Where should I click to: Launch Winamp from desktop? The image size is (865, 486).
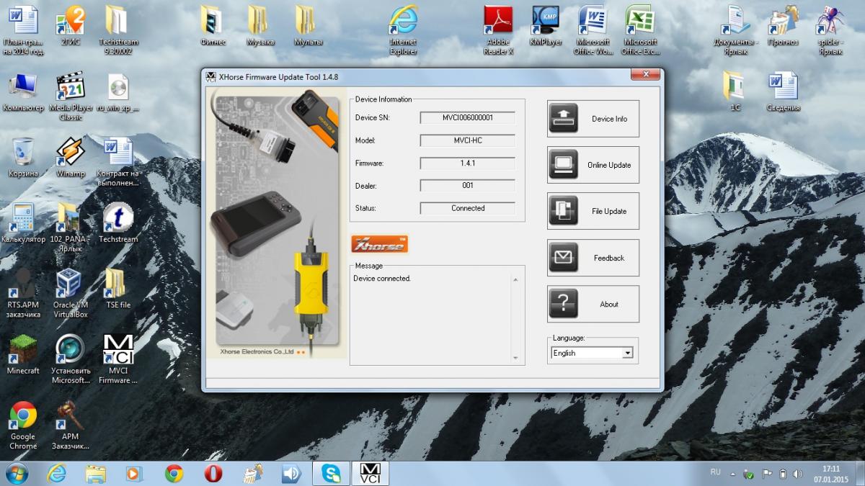[x=70, y=153]
